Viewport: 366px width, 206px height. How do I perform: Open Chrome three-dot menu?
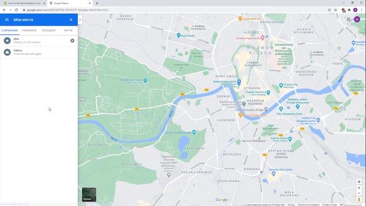pyautogui.click(x=361, y=10)
